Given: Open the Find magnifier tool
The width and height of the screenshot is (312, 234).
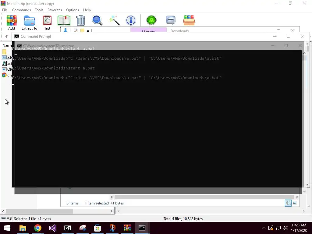Looking at the screenshot, I should [x=97, y=20].
